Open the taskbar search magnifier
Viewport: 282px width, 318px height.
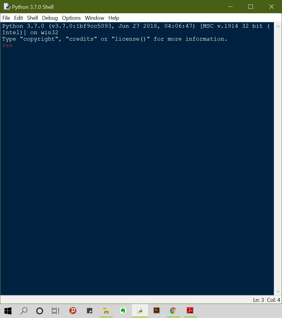tap(24, 311)
